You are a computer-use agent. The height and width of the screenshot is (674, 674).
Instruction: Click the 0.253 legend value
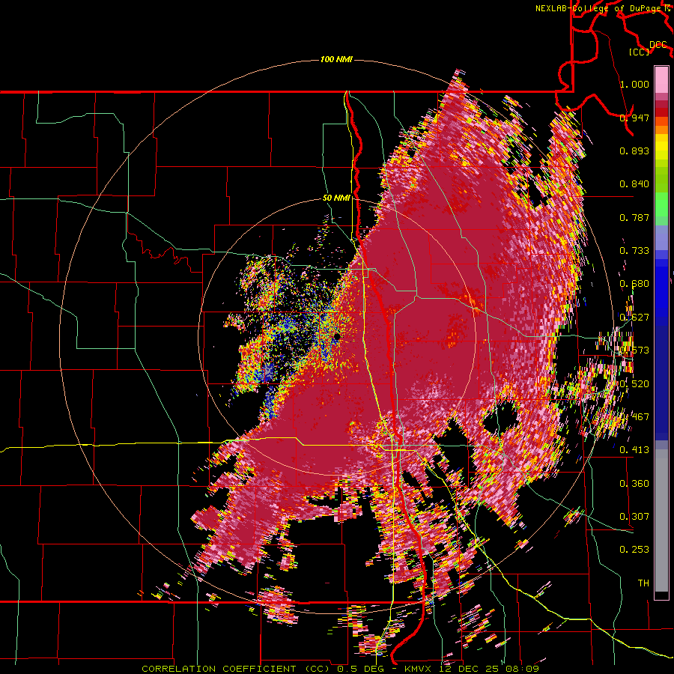point(634,550)
